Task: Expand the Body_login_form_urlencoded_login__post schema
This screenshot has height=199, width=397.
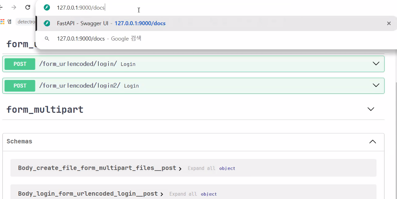Action: [88, 194]
